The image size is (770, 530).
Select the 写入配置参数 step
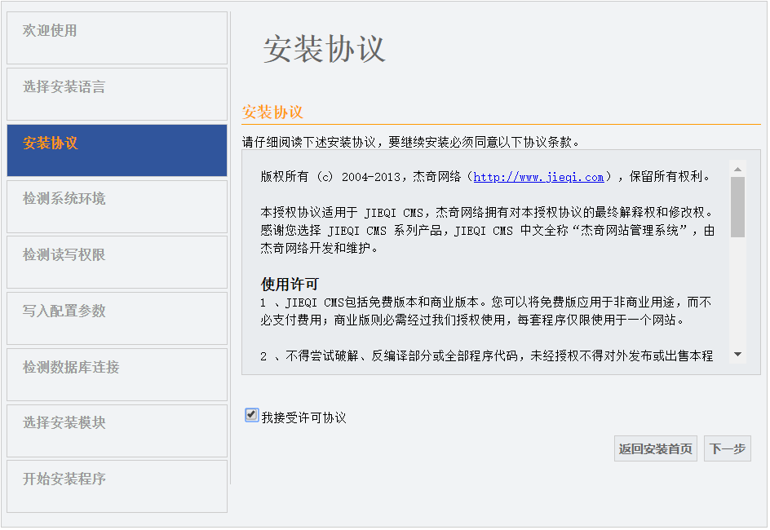click(117, 318)
